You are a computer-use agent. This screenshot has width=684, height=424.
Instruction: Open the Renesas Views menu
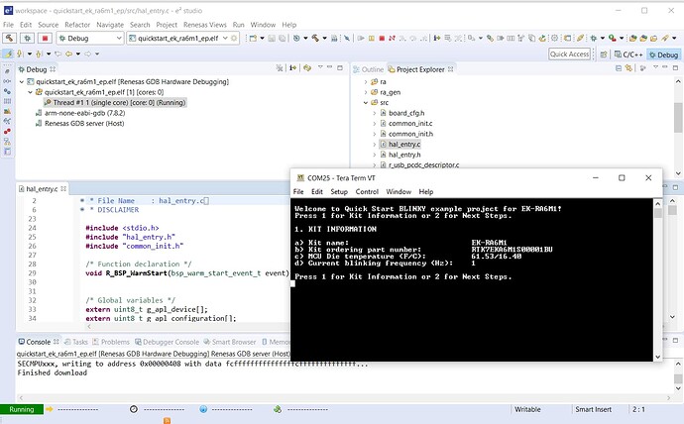pyautogui.click(x=207, y=24)
